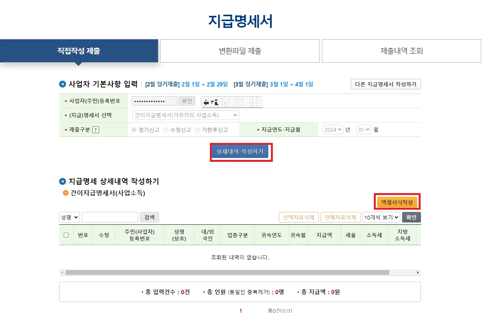Click the horizontal scrollbar's left arrow

click(x=62, y=272)
